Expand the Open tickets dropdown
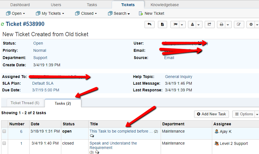259x154 pixels. (x=16, y=13)
